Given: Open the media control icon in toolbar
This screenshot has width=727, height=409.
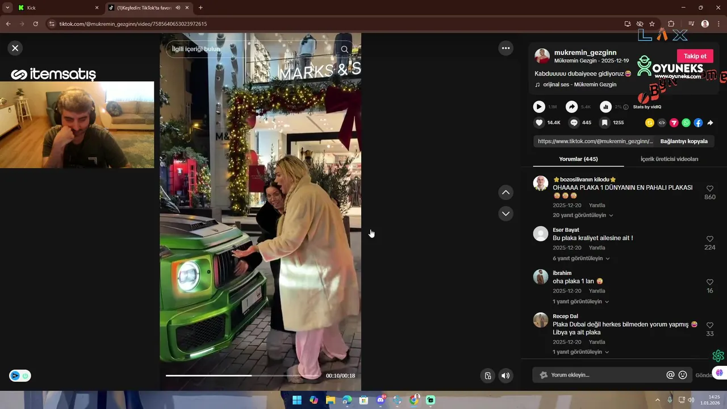Looking at the screenshot, I should click(691, 24).
